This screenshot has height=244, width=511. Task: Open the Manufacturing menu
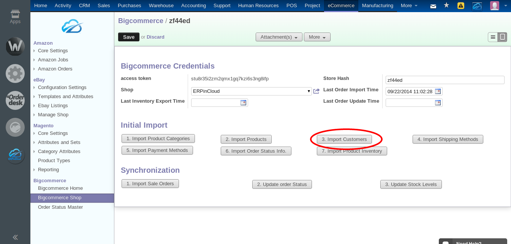377,6
